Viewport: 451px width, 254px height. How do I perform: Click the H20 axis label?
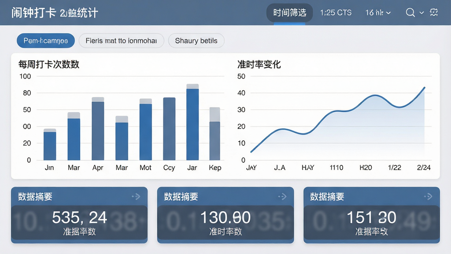click(x=366, y=168)
